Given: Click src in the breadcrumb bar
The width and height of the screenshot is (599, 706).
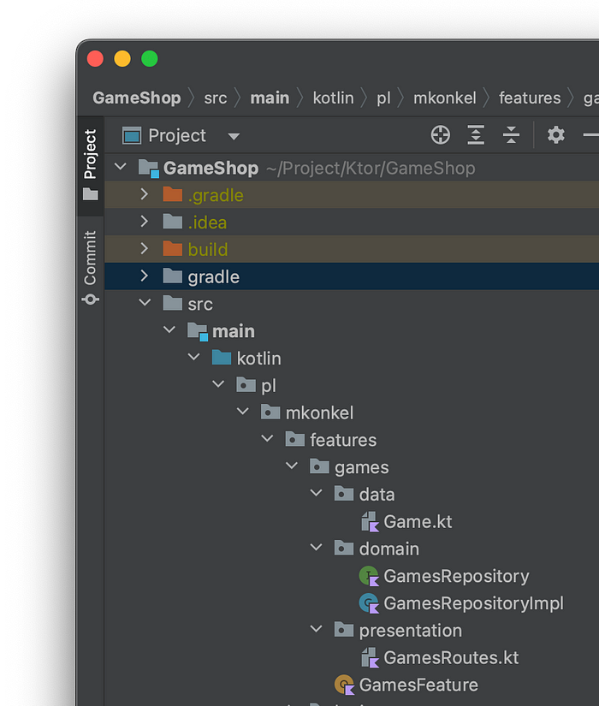Looking at the screenshot, I should 216,98.
